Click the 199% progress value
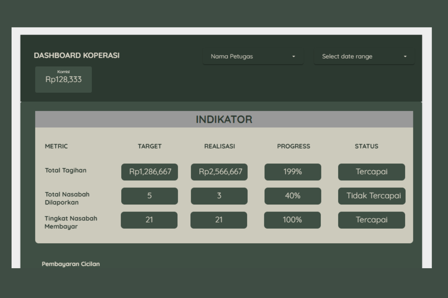 point(293,172)
